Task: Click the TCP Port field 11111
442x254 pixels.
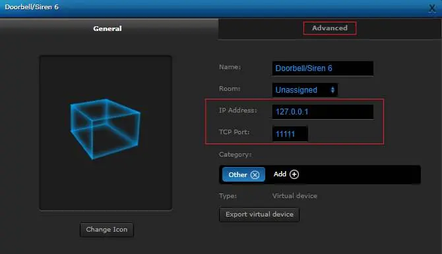Action: (x=290, y=134)
